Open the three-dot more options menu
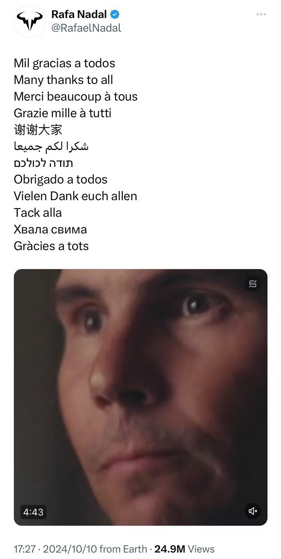Screen dimensions: 281x559 pos(261,14)
